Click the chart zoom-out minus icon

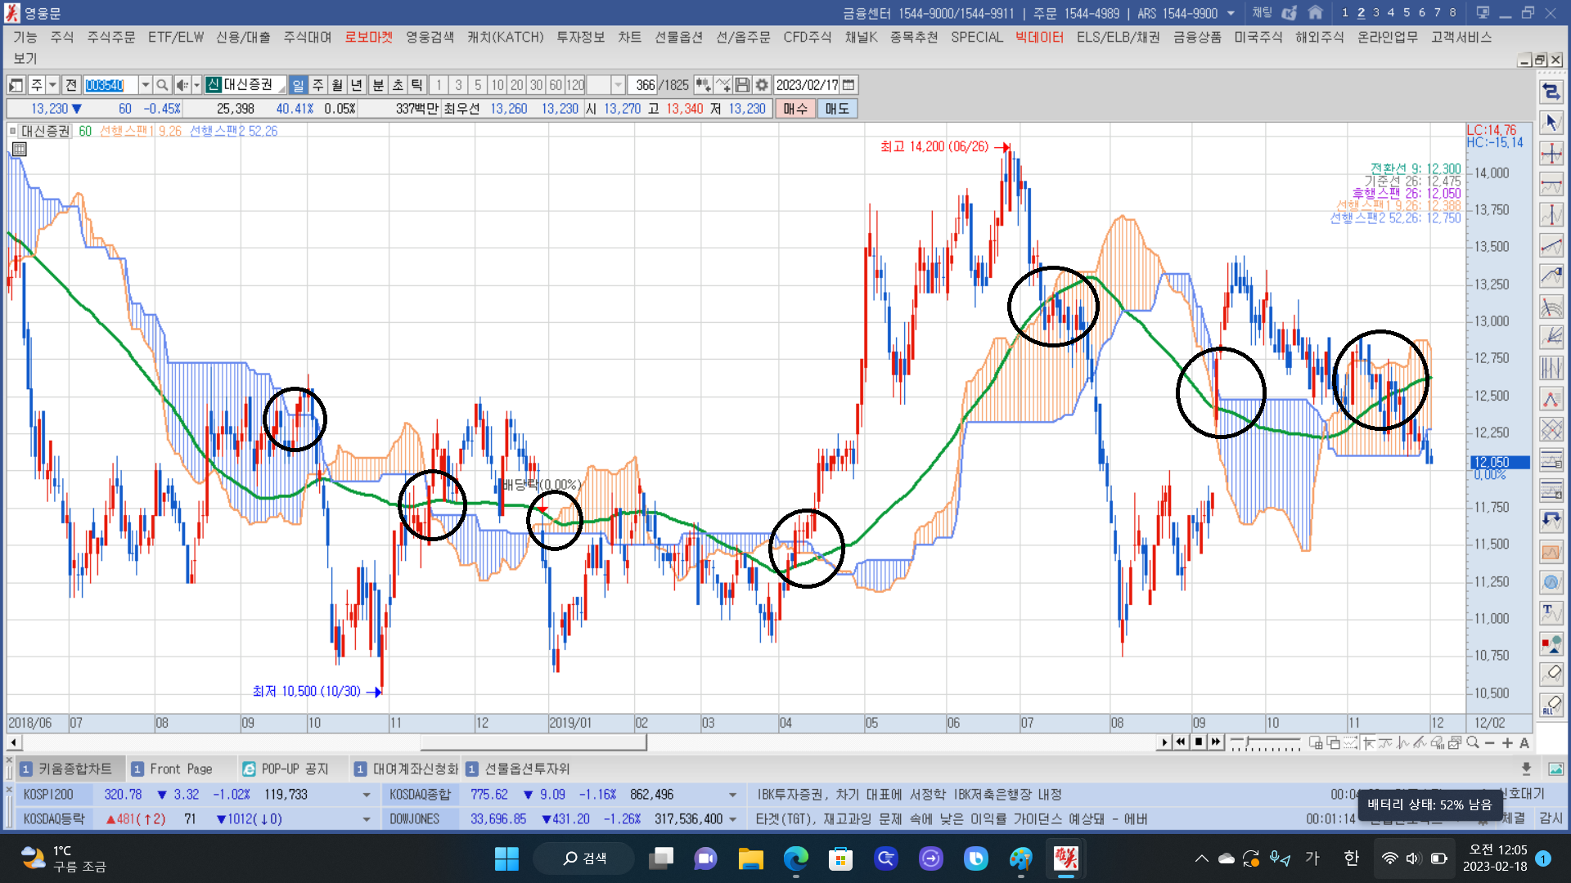[x=1490, y=743]
